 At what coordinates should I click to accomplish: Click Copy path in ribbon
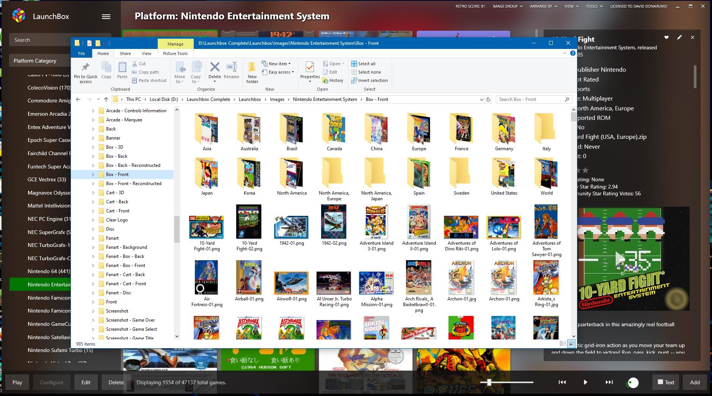tap(146, 72)
